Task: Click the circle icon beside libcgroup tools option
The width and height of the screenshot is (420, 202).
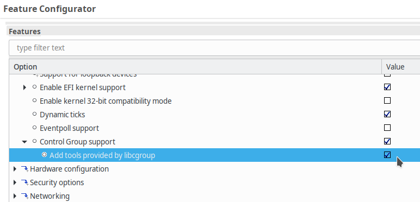Action: click(44, 154)
